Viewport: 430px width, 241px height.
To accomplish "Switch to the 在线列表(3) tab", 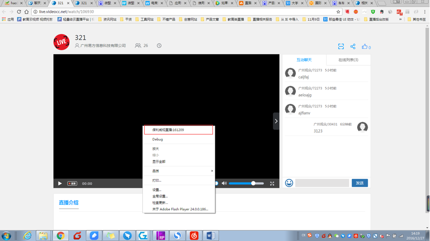I will click(x=348, y=60).
